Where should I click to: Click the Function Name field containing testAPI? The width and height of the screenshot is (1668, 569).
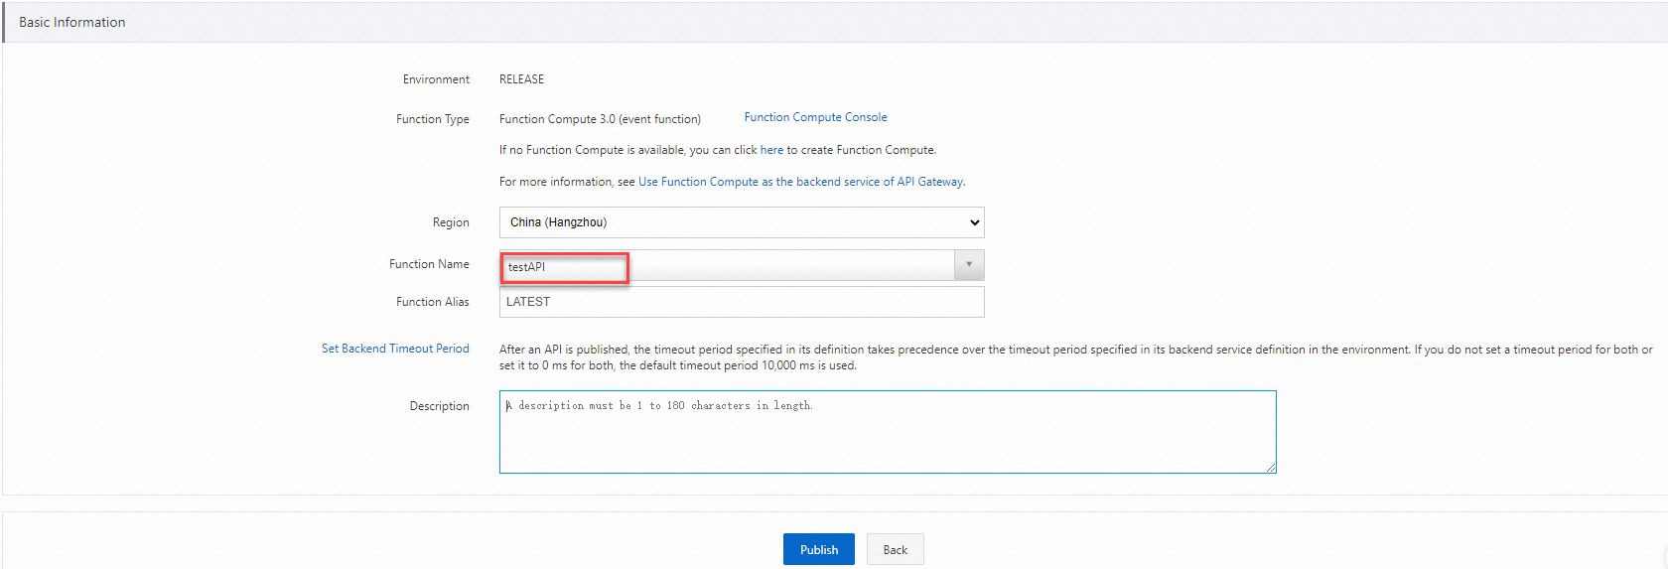tap(564, 267)
